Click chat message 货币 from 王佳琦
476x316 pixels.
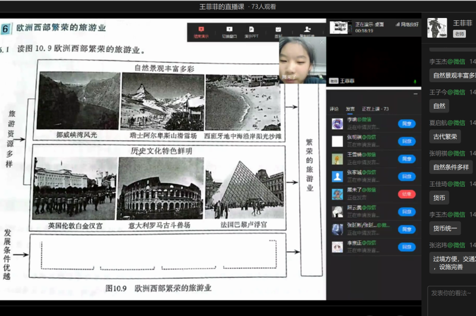(x=439, y=198)
